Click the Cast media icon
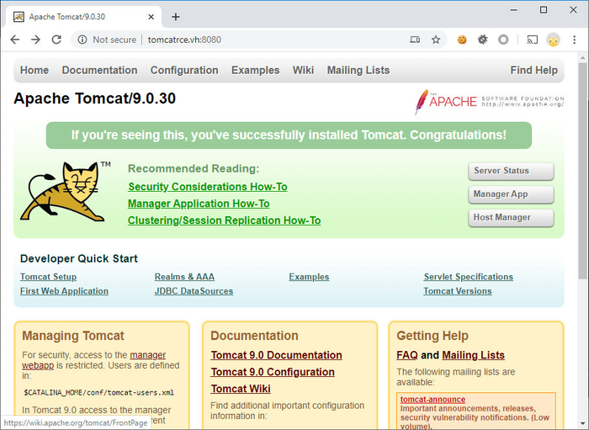 tap(533, 40)
